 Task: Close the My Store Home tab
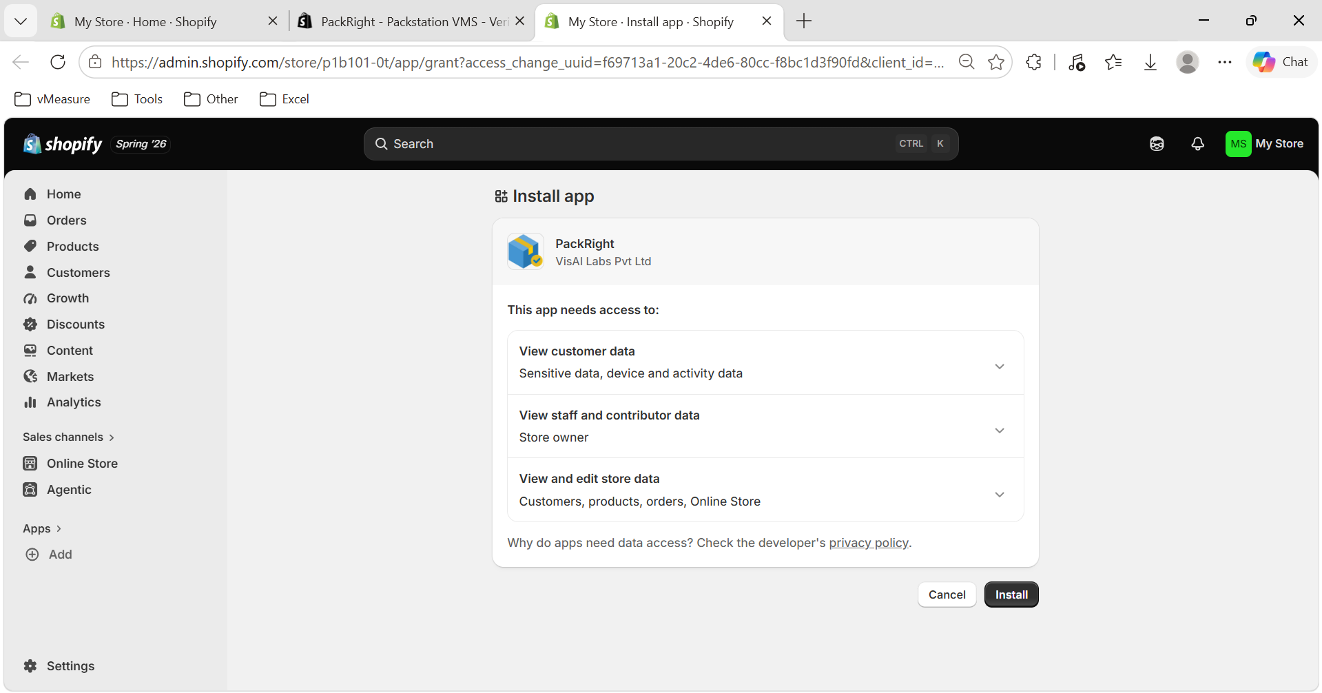pyautogui.click(x=273, y=21)
